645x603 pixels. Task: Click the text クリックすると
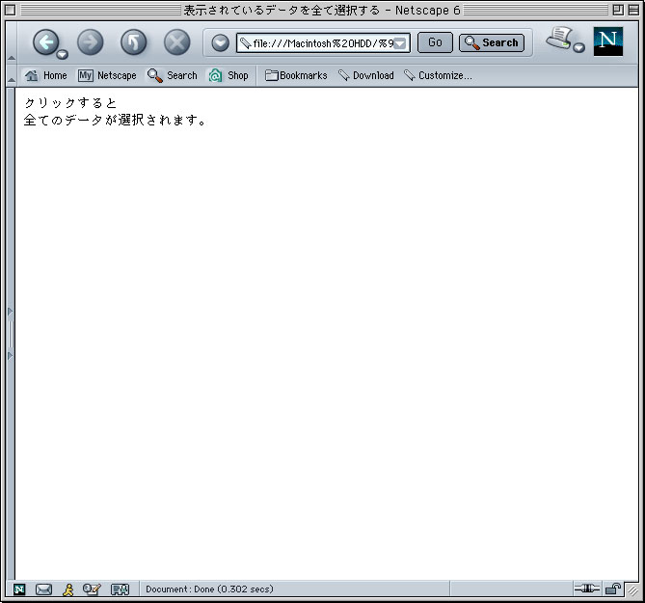70,103
